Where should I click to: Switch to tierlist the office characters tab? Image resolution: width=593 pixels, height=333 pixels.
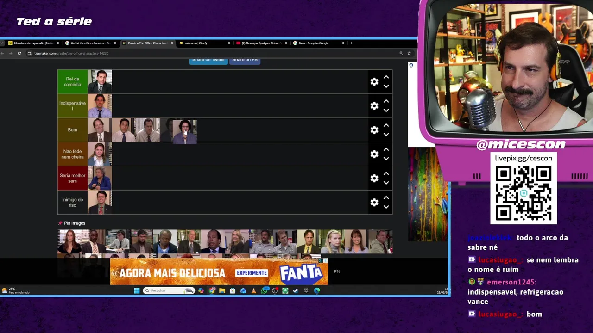tap(90, 43)
